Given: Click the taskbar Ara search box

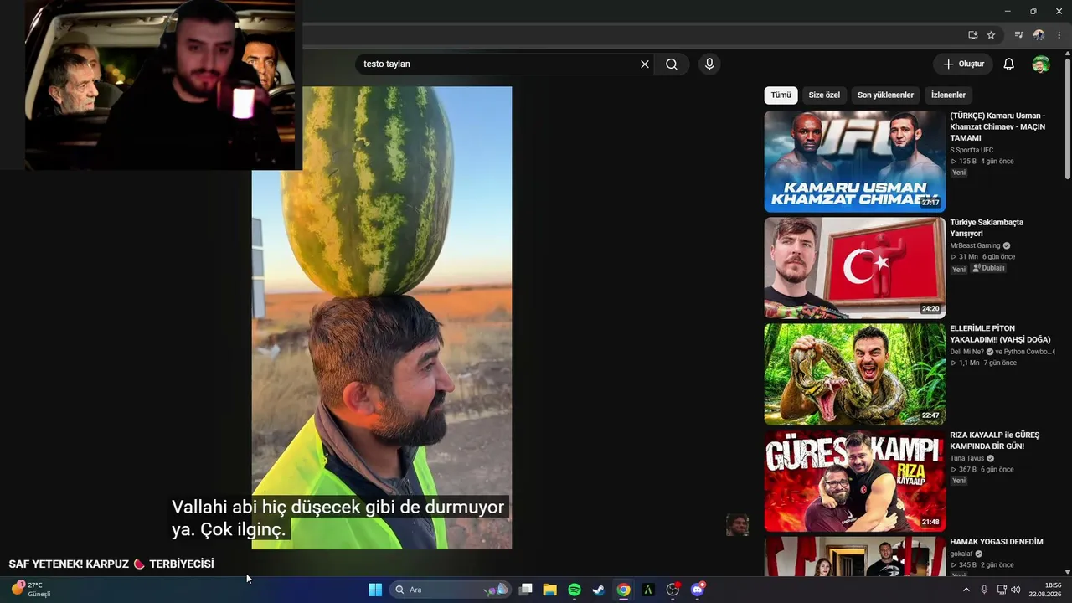Looking at the screenshot, I should (451, 590).
